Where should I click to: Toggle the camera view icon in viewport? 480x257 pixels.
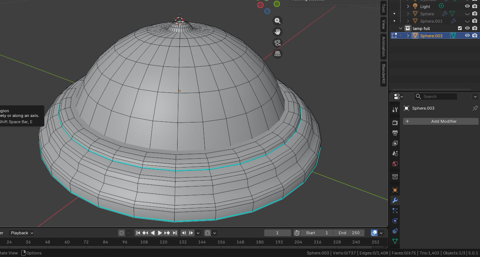click(278, 43)
